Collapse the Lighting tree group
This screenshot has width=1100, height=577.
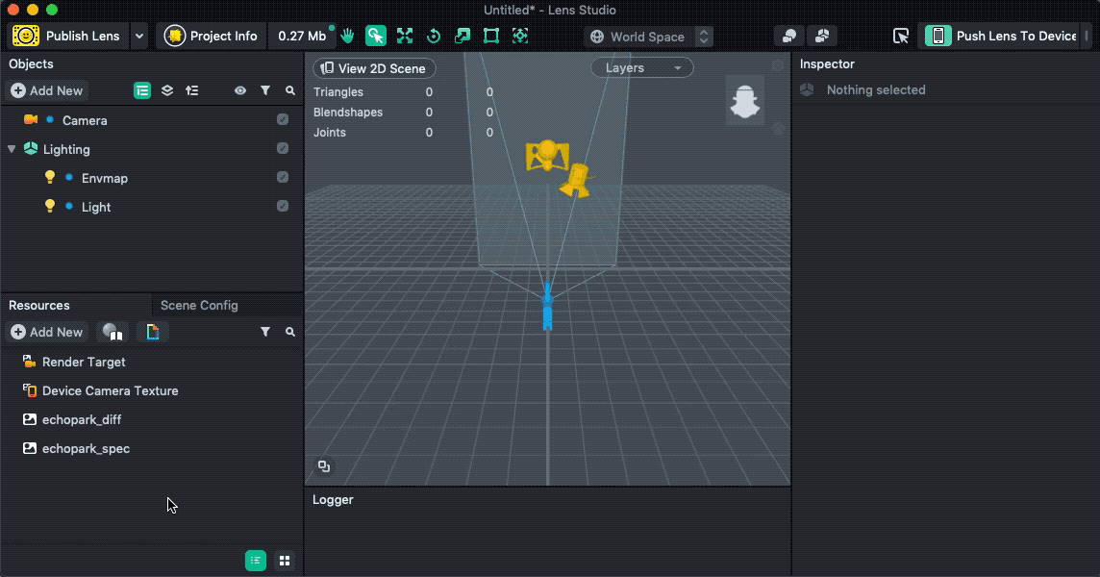(x=12, y=149)
